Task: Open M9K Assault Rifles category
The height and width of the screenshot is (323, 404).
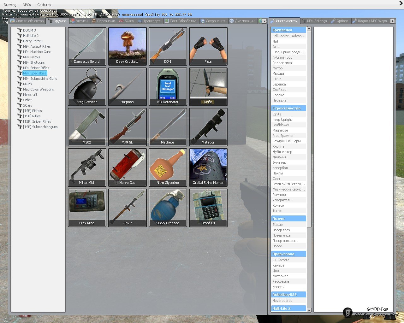Action: 37,46
